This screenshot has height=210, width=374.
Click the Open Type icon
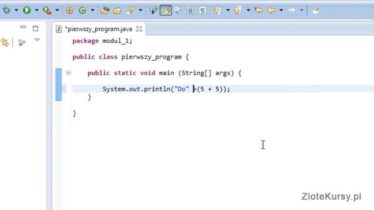pos(105,10)
